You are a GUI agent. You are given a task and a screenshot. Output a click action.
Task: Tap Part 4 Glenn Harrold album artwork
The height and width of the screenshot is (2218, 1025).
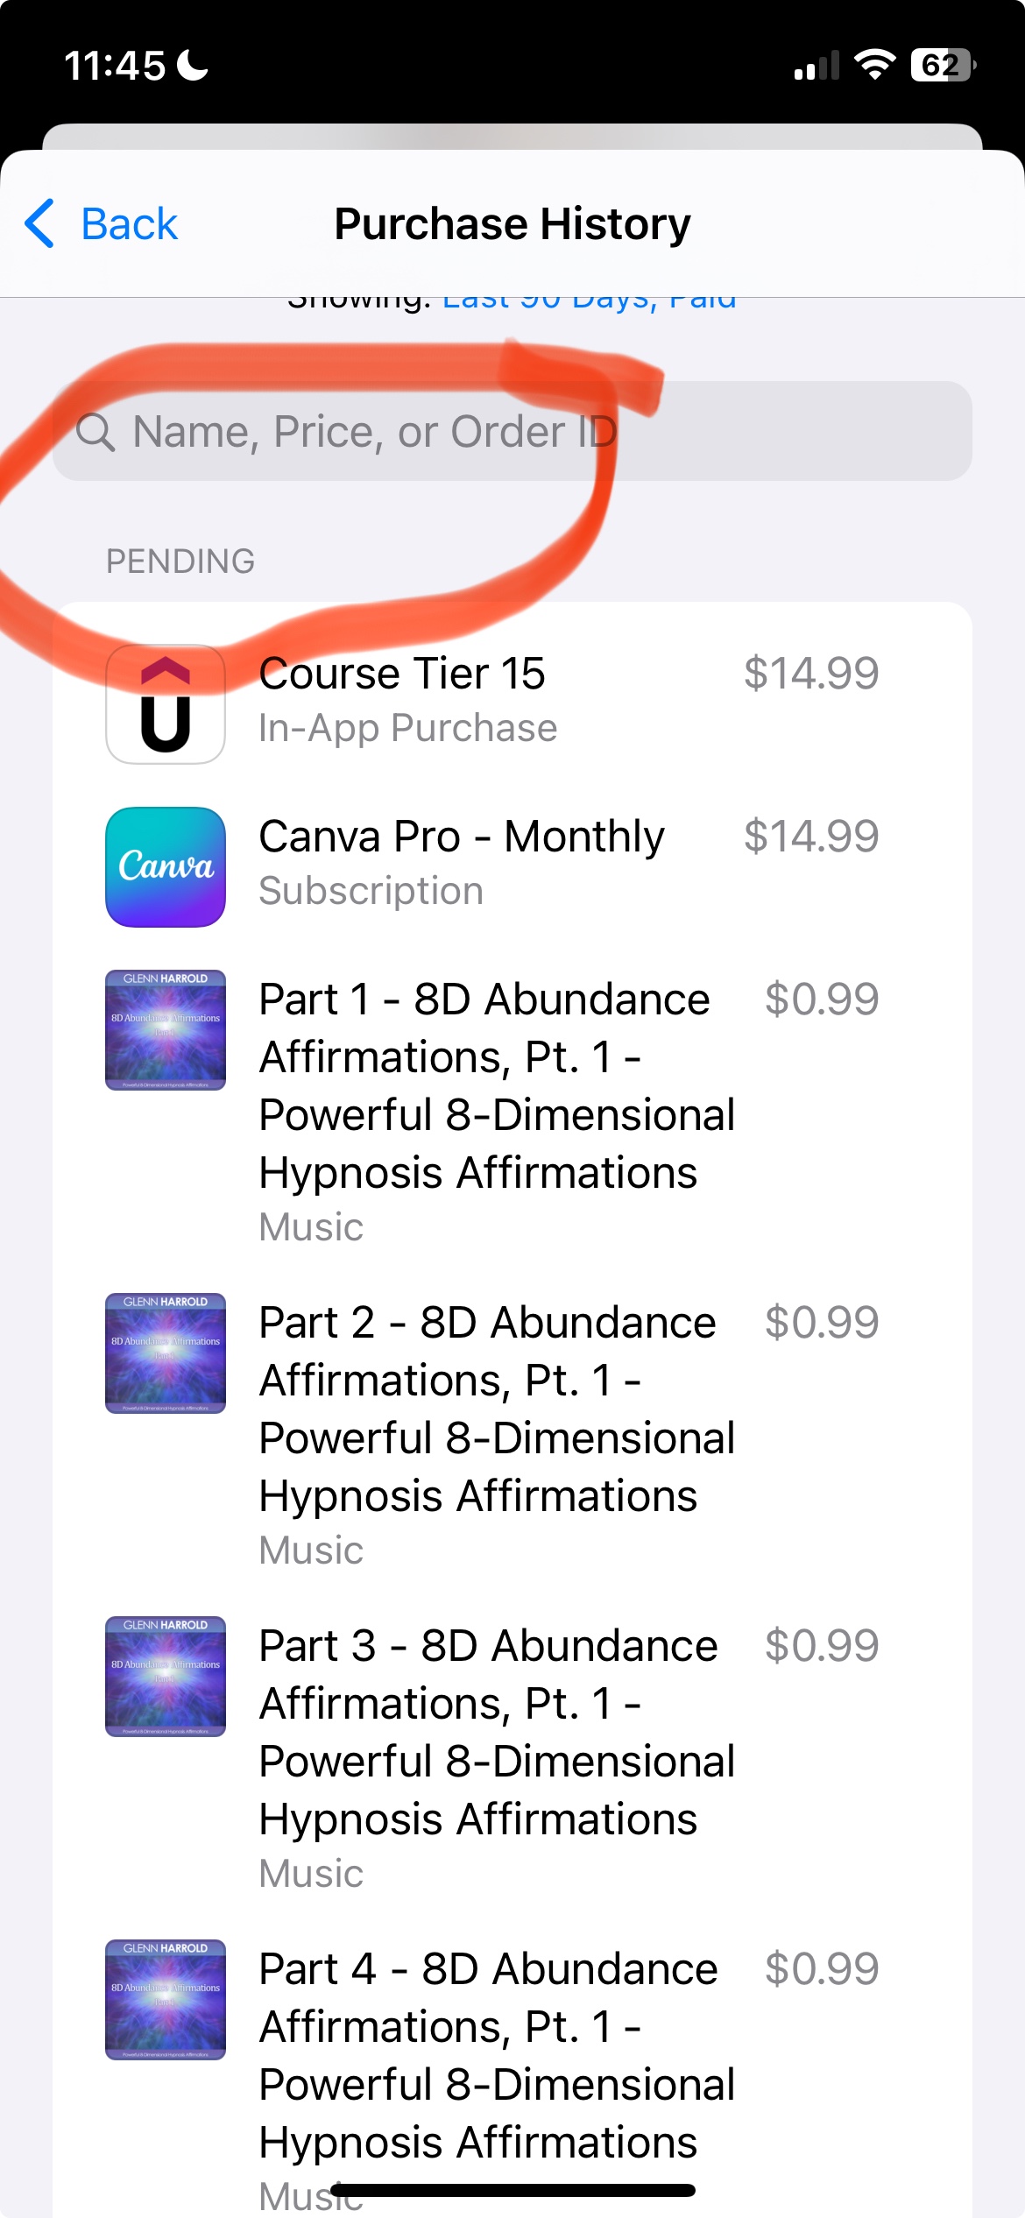(x=166, y=2000)
